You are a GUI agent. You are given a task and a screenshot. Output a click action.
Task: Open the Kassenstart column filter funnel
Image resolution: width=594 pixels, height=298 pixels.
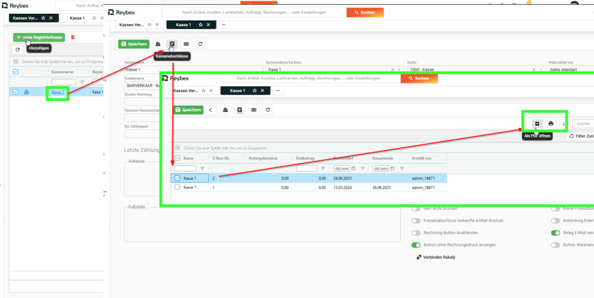[x=363, y=169]
